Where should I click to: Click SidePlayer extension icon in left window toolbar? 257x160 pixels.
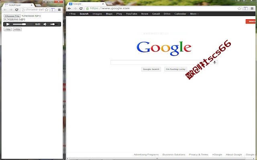click(x=53, y=10)
